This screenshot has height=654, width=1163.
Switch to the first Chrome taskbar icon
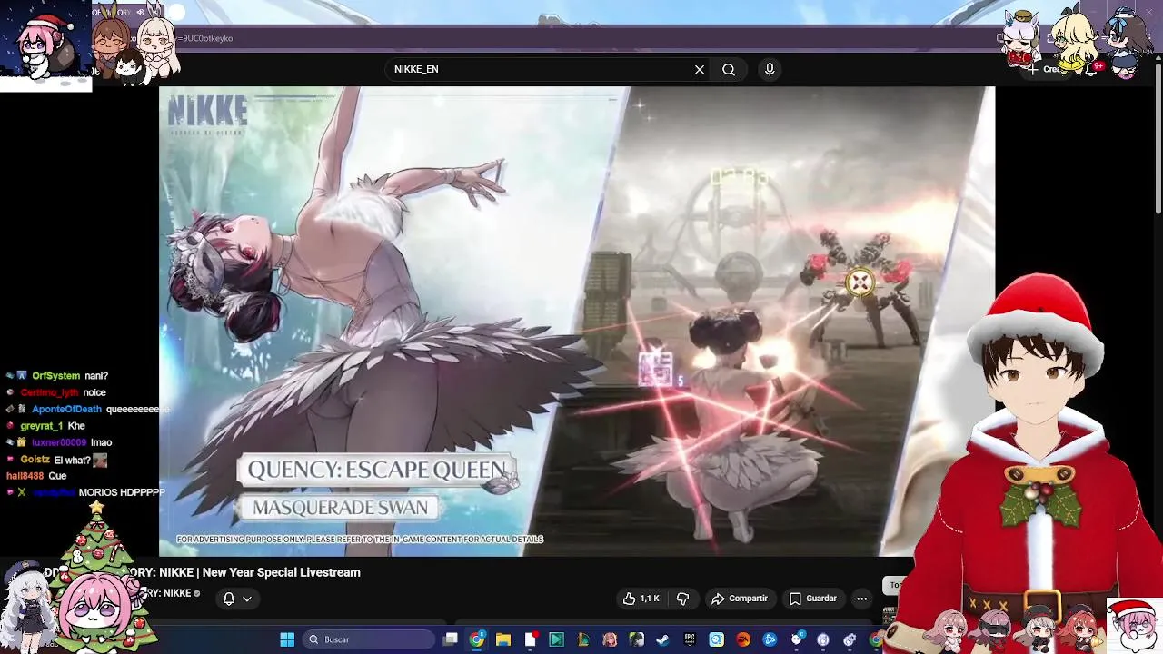tap(477, 639)
